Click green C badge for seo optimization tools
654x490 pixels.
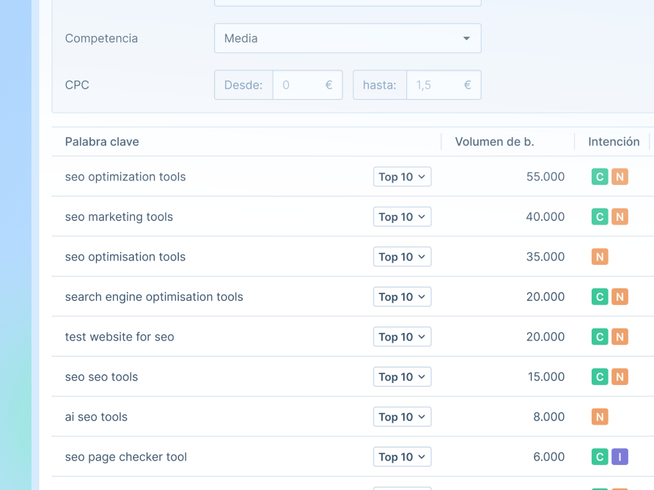pos(600,177)
